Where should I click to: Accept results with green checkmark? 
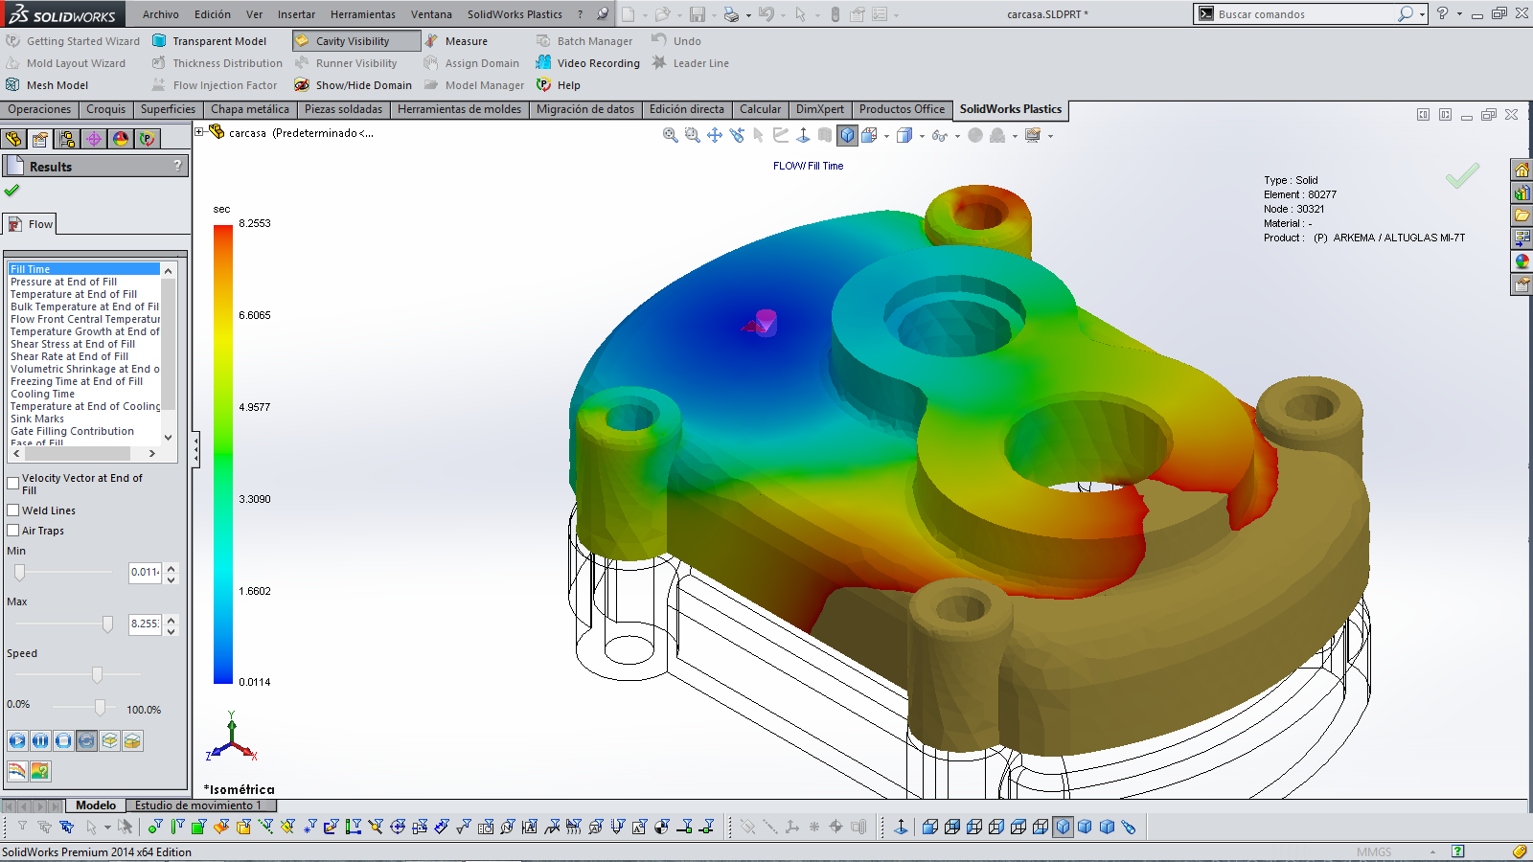(x=11, y=191)
